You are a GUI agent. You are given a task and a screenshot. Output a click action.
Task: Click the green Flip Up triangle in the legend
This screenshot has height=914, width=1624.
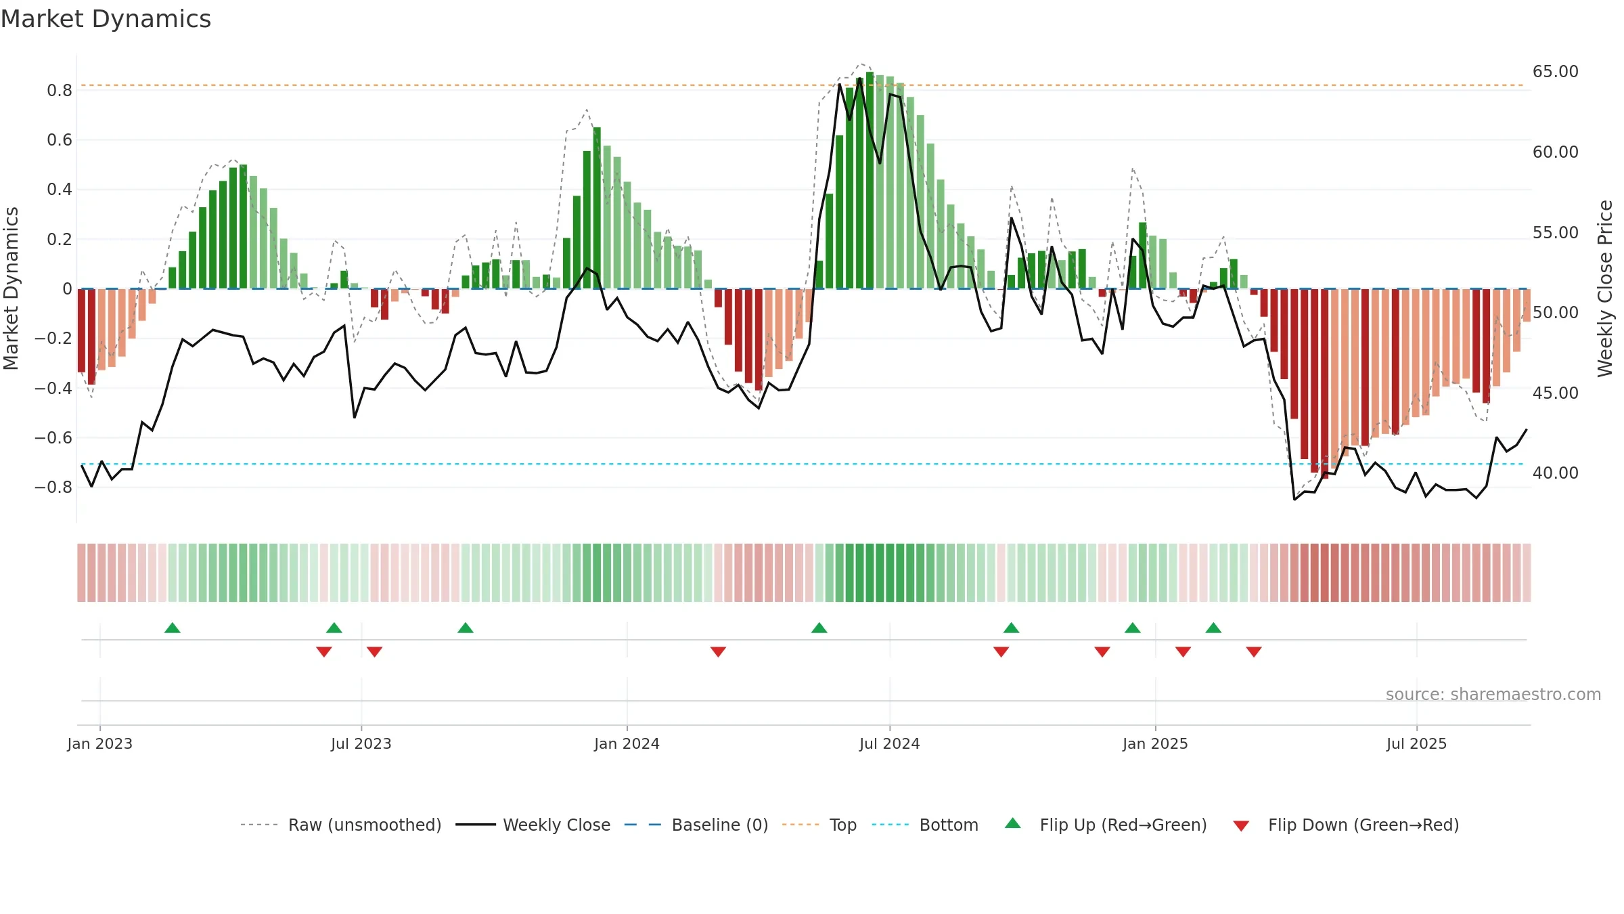tap(1013, 823)
